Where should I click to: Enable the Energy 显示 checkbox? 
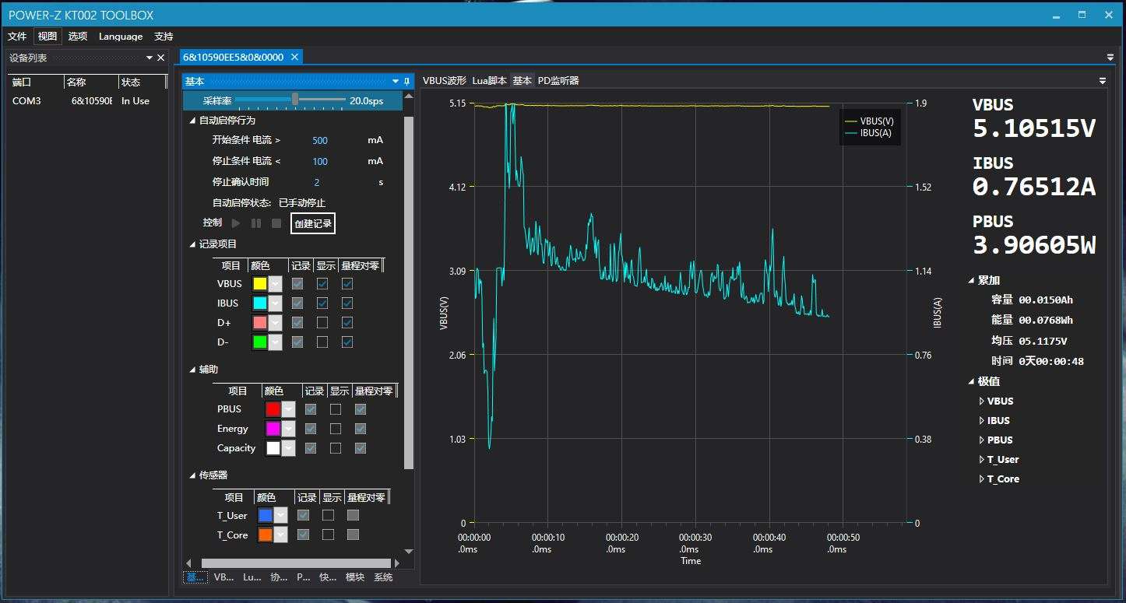pos(336,429)
